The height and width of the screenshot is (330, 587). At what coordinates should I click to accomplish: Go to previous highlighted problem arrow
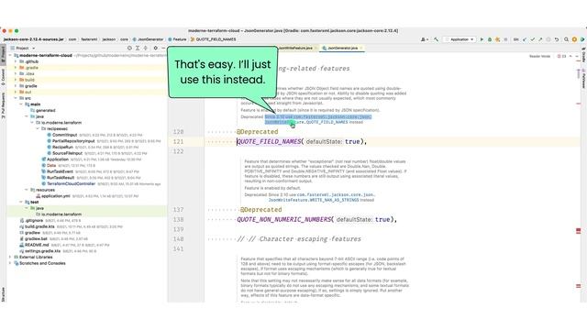tap(570, 56)
